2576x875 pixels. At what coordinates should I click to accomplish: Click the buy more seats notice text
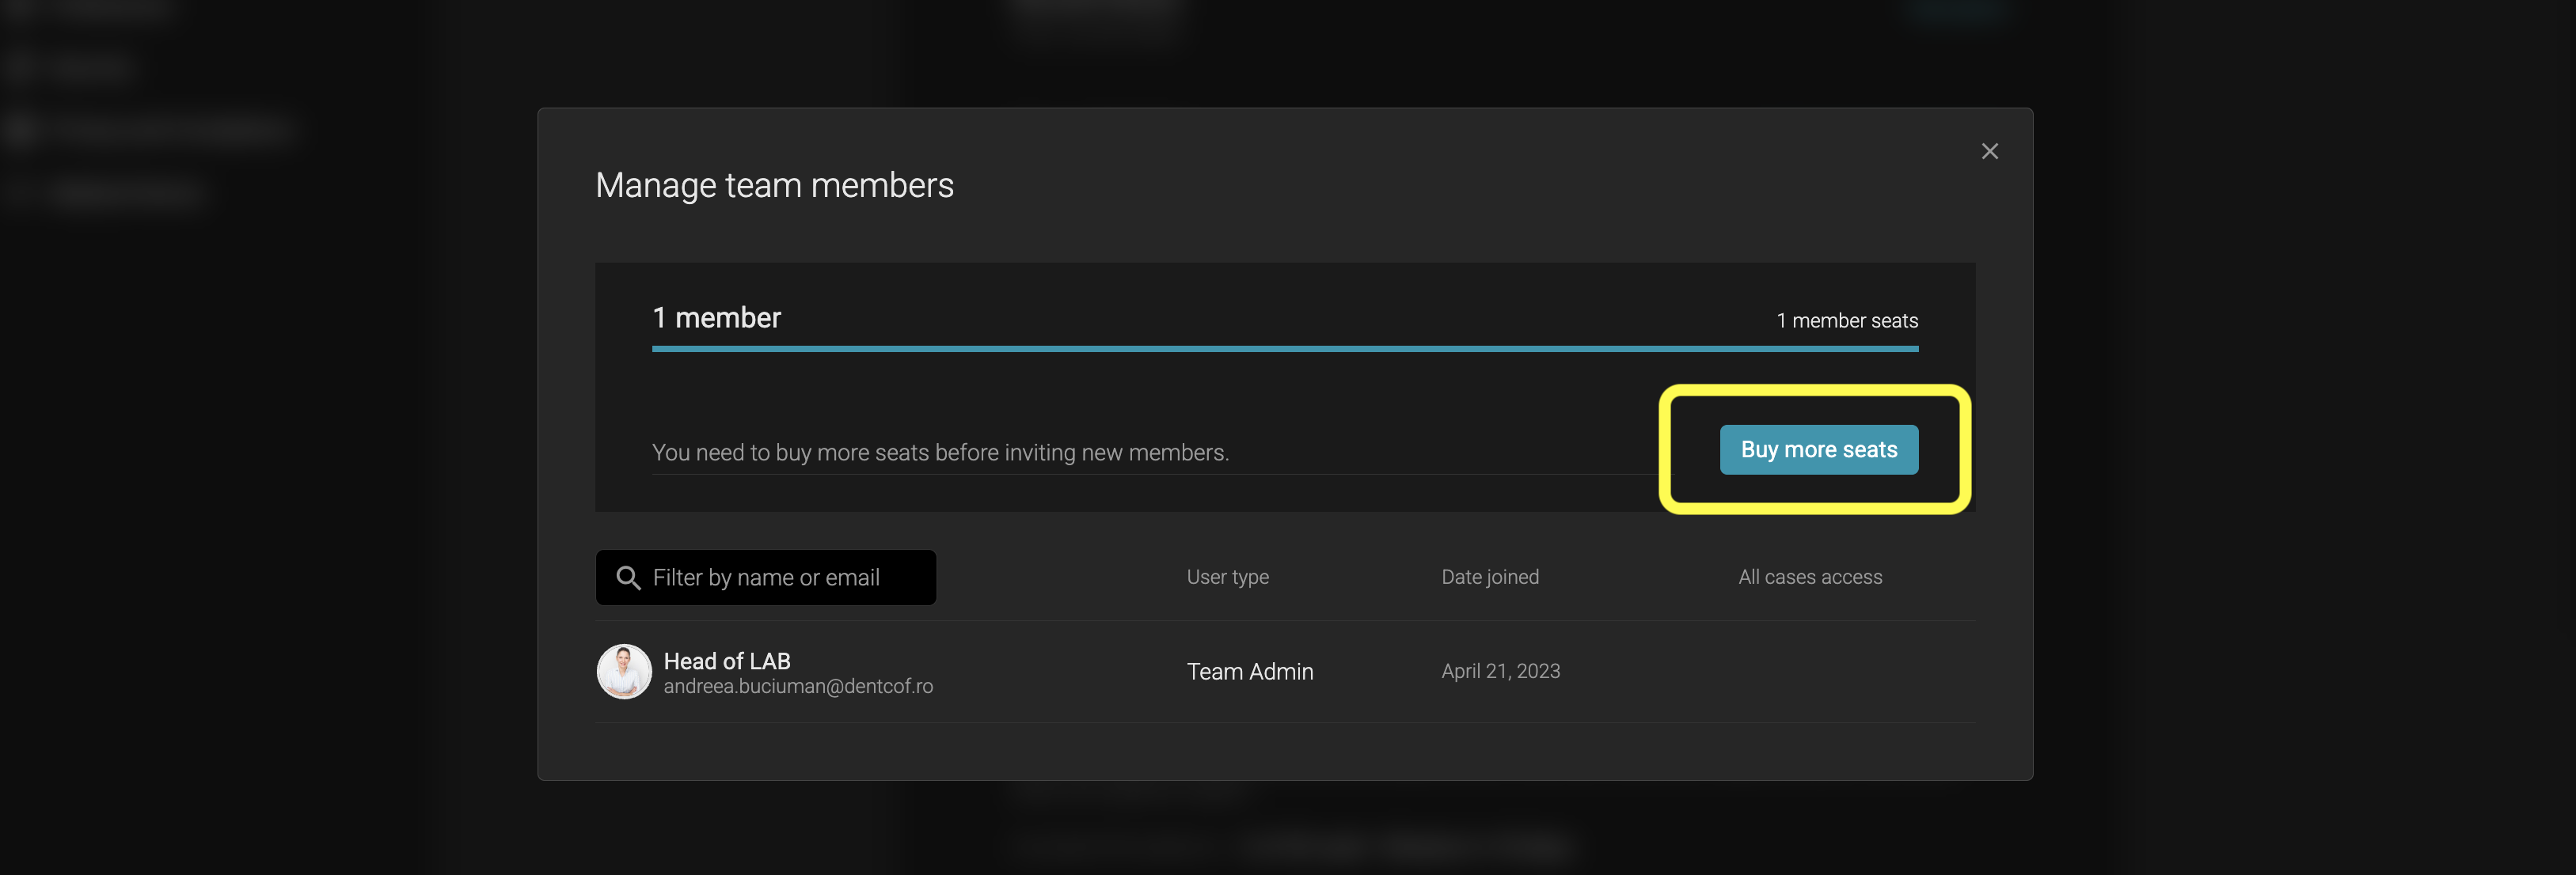point(940,453)
